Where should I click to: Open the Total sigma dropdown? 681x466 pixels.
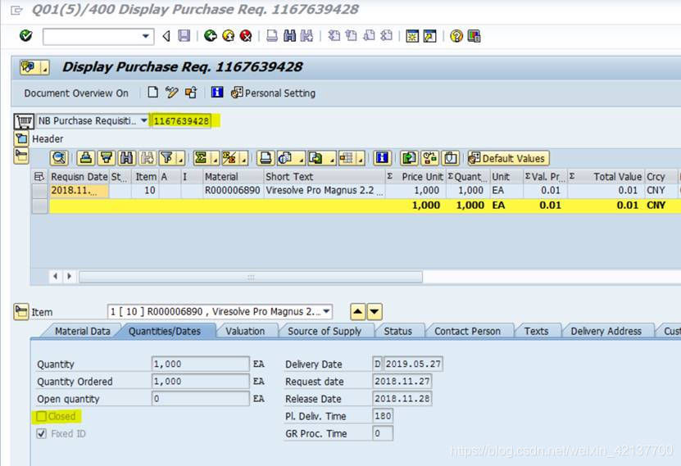point(206,158)
